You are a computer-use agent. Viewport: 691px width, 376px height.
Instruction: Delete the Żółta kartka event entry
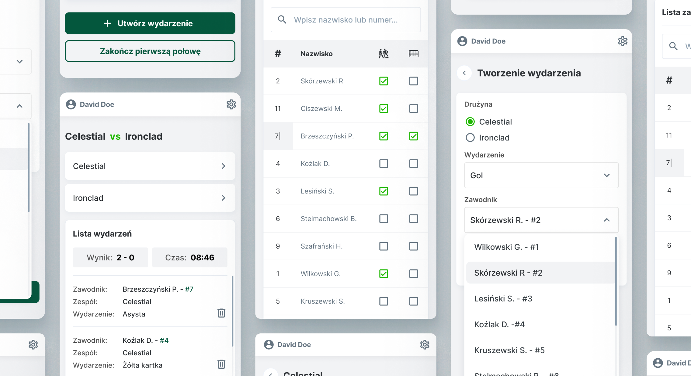221,364
